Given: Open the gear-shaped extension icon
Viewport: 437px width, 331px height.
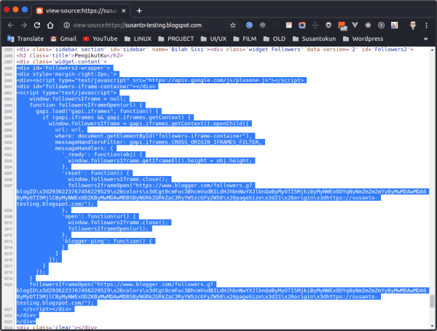Looking at the screenshot, I should click(x=328, y=25).
